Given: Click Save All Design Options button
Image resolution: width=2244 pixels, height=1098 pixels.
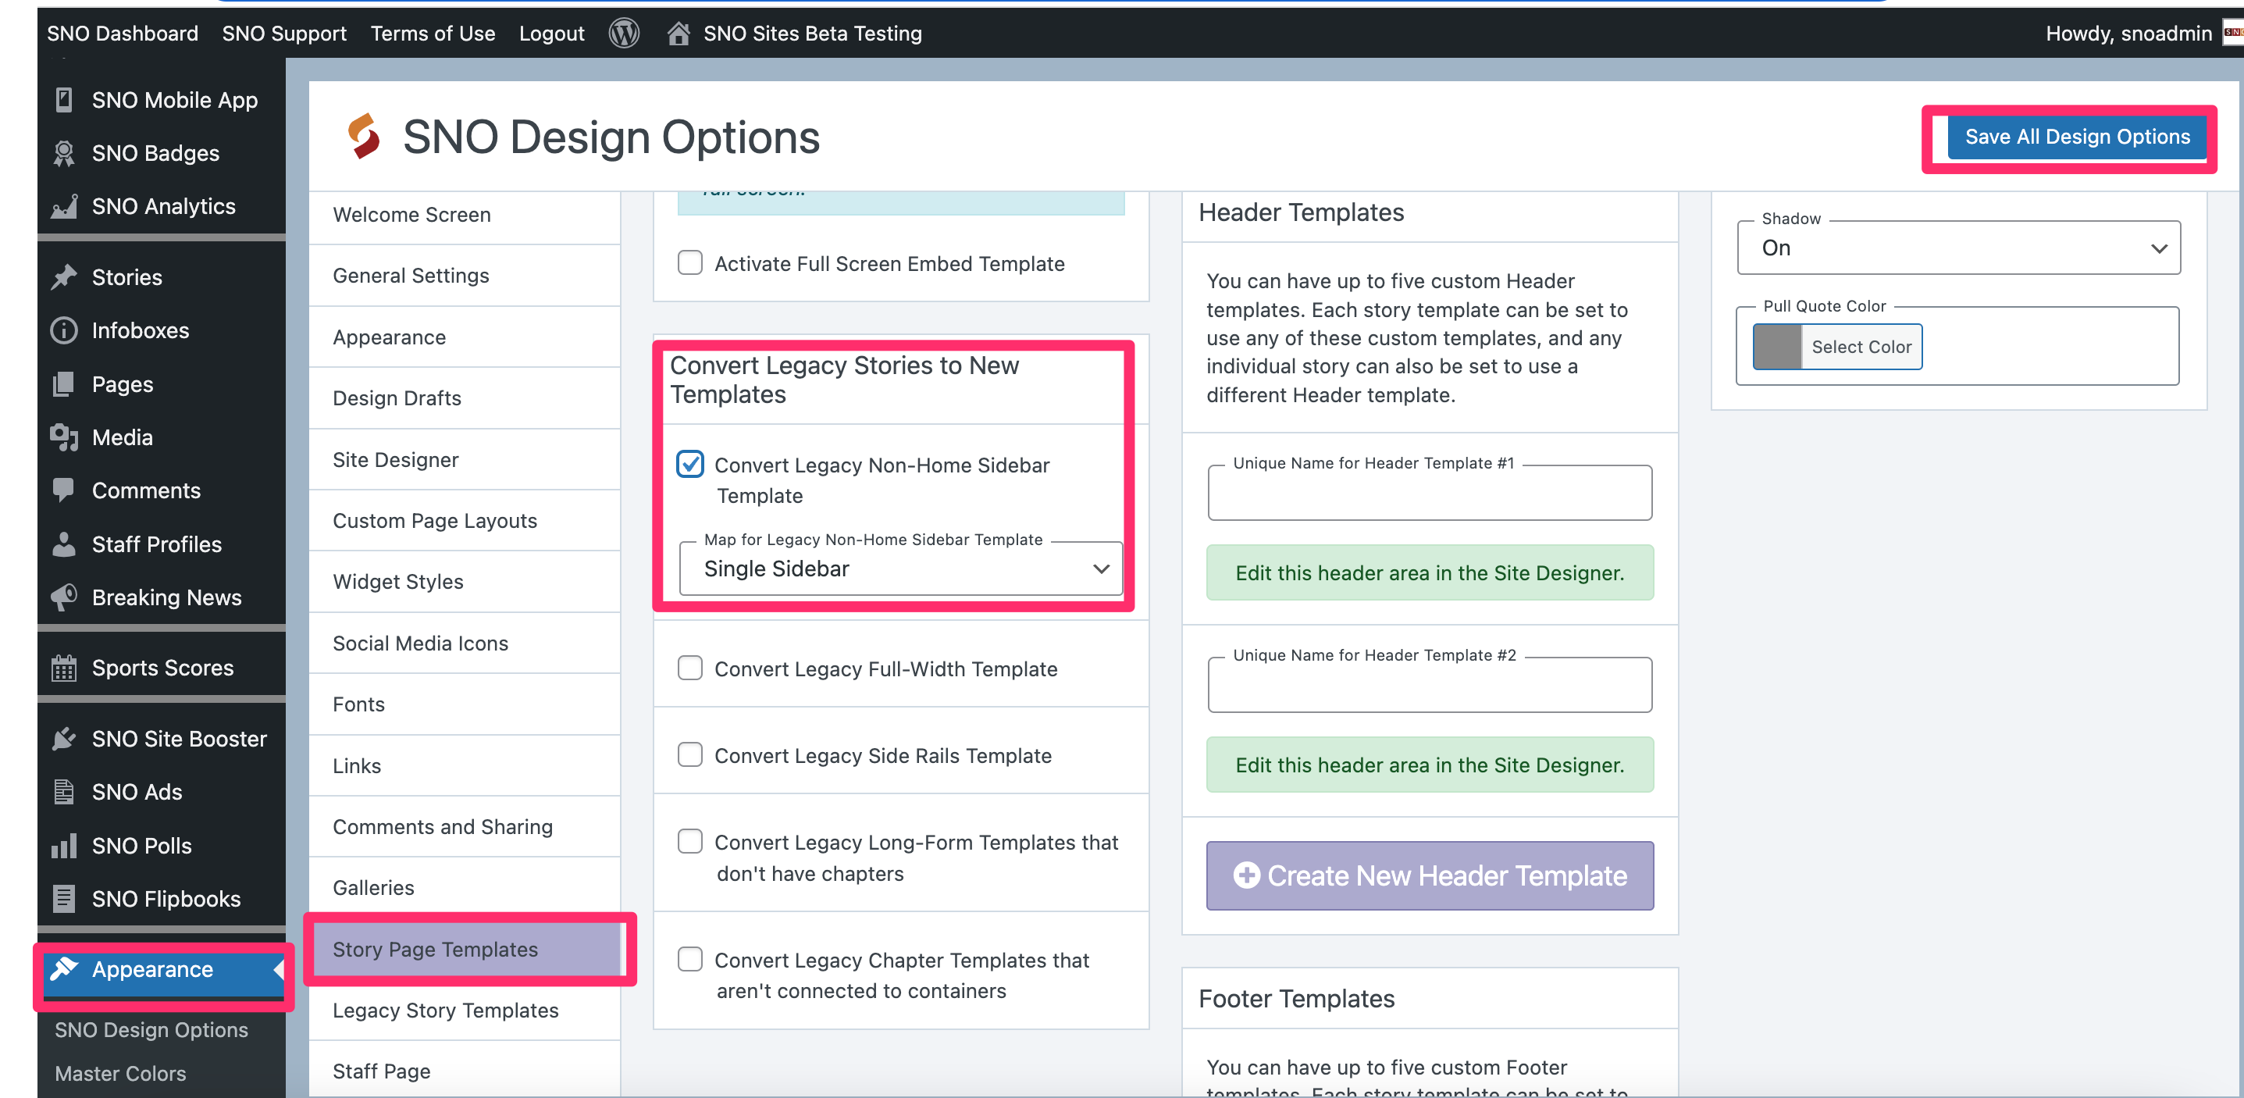Looking at the screenshot, I should tap(2077, 137).
